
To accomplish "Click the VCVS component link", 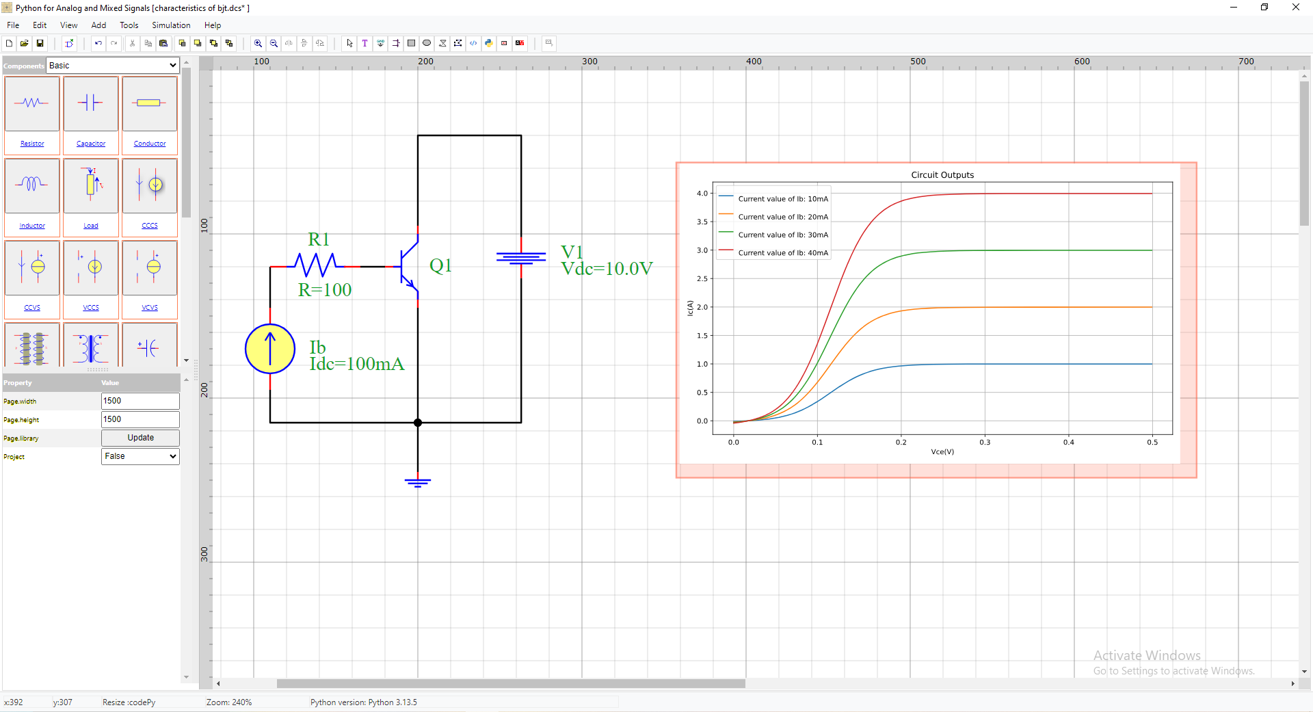I will pos(150,308).
